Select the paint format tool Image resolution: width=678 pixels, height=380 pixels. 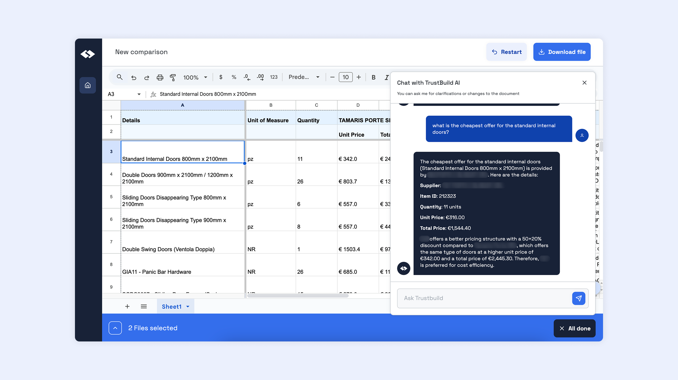point(173,77)
